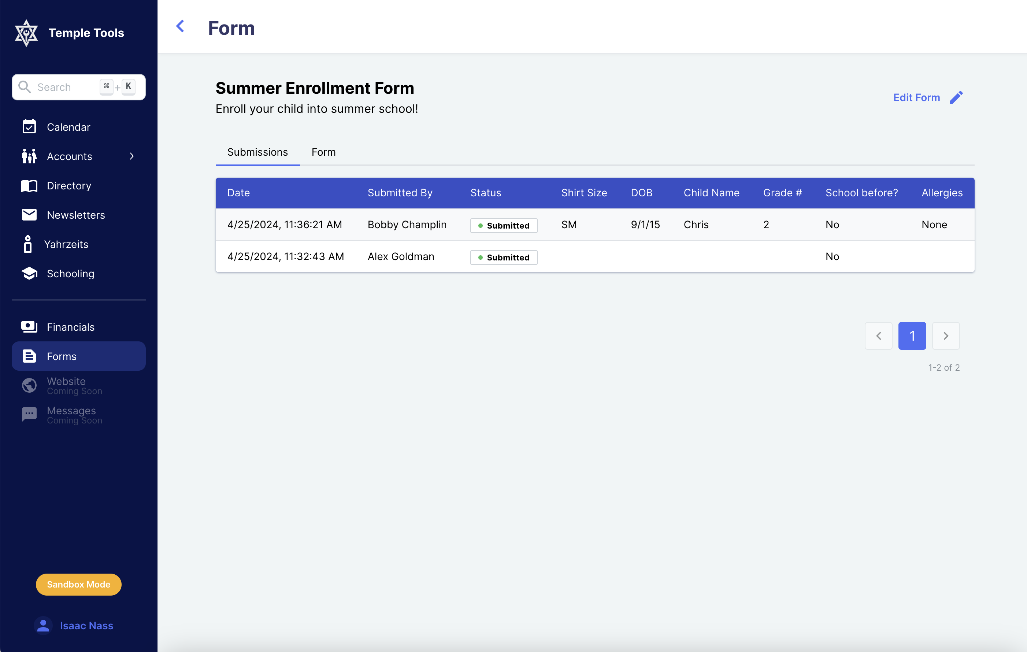This screenshot has width=1027, height=652.
Task: Click the Schooling icon in sidebar
Action: click(x=29, y=273)
